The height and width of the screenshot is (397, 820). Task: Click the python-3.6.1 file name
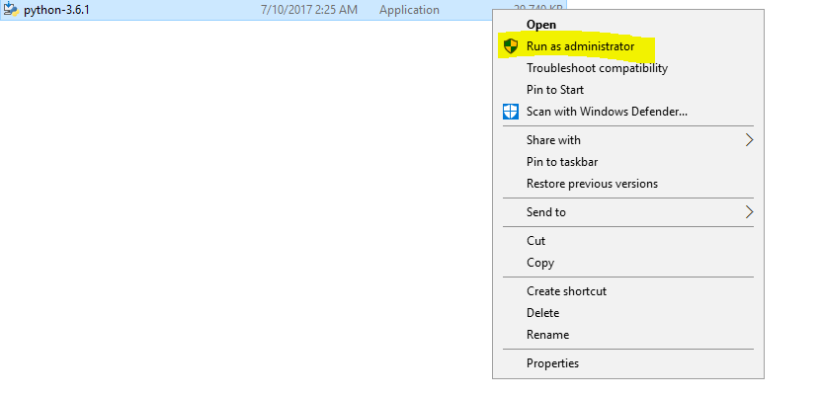pos(56,10)
